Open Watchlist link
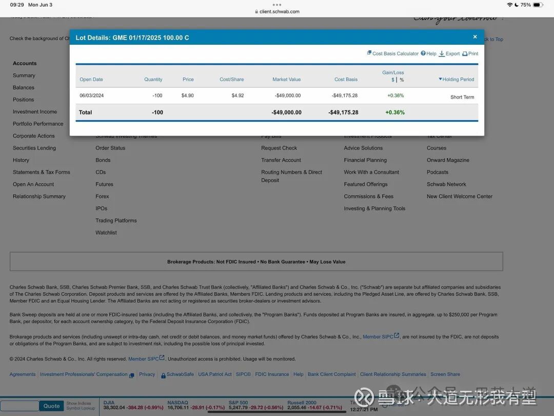Image resolution: width=554 pixels, height=416 pixels. coord(106,233)
